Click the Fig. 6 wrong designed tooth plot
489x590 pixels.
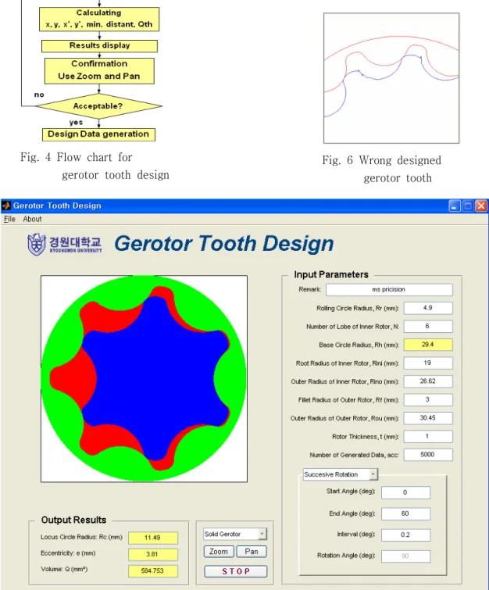[x=391, y=78]
